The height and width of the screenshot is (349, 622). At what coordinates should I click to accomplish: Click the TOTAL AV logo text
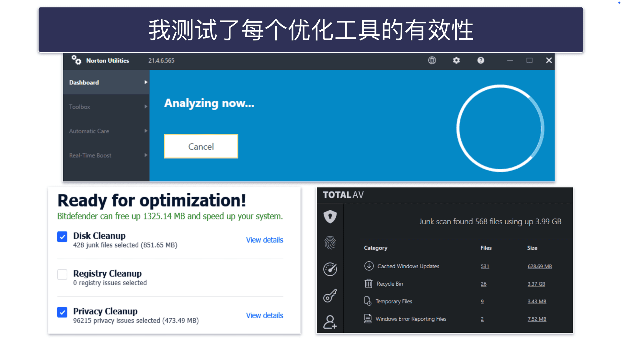(x=343, y=195)
